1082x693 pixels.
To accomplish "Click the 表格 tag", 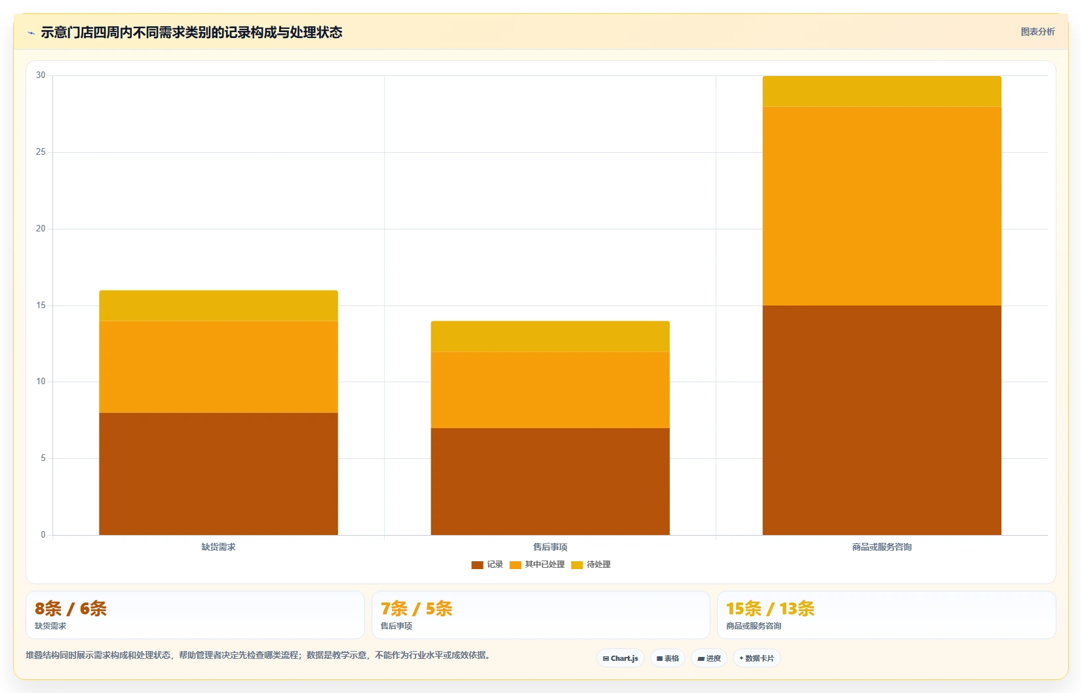I will click(x=668, y=658).
